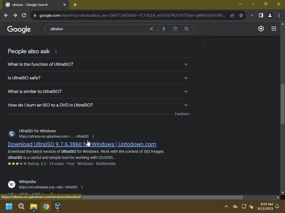Click the 'Rating: 3.2 · 14 votes' text
The height and width of the screenshot is (213, 285).
click(x=46, y=164)
